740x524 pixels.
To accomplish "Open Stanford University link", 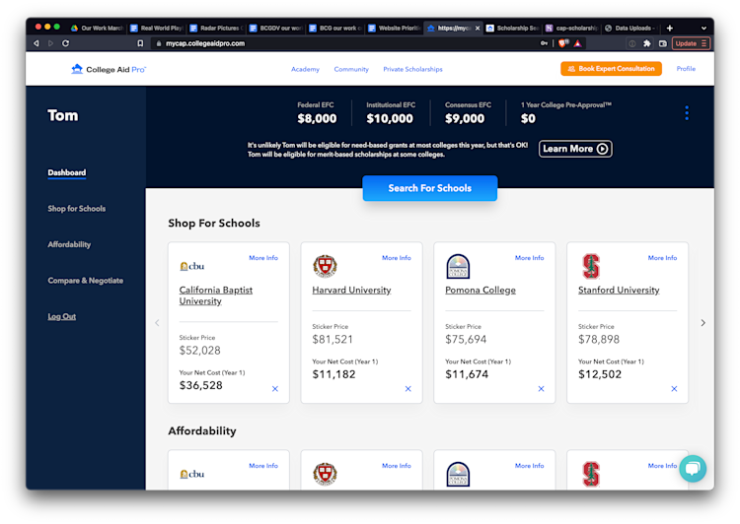I will click(x=619, y=291).
